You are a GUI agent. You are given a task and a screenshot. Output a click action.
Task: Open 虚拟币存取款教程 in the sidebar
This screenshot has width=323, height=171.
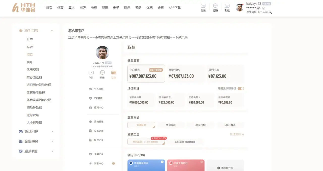[39, 85]
